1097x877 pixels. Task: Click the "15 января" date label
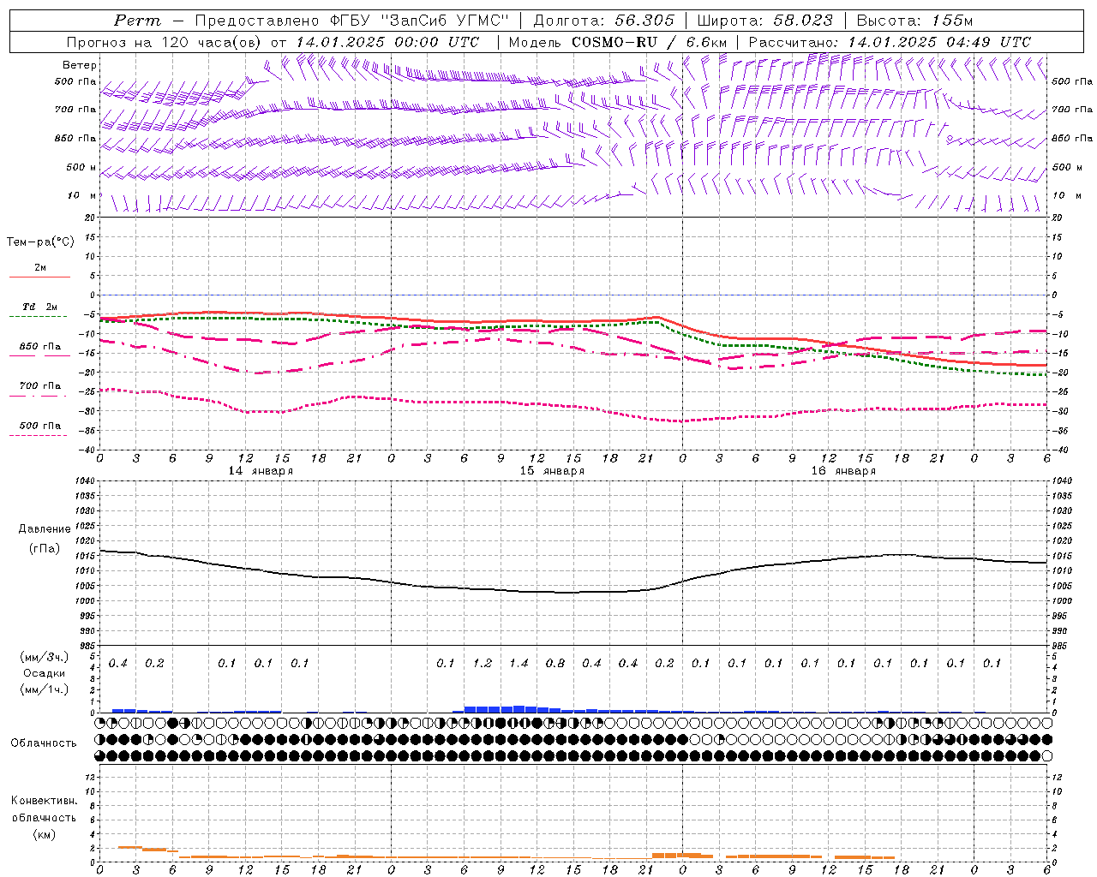tap(552, 471)
